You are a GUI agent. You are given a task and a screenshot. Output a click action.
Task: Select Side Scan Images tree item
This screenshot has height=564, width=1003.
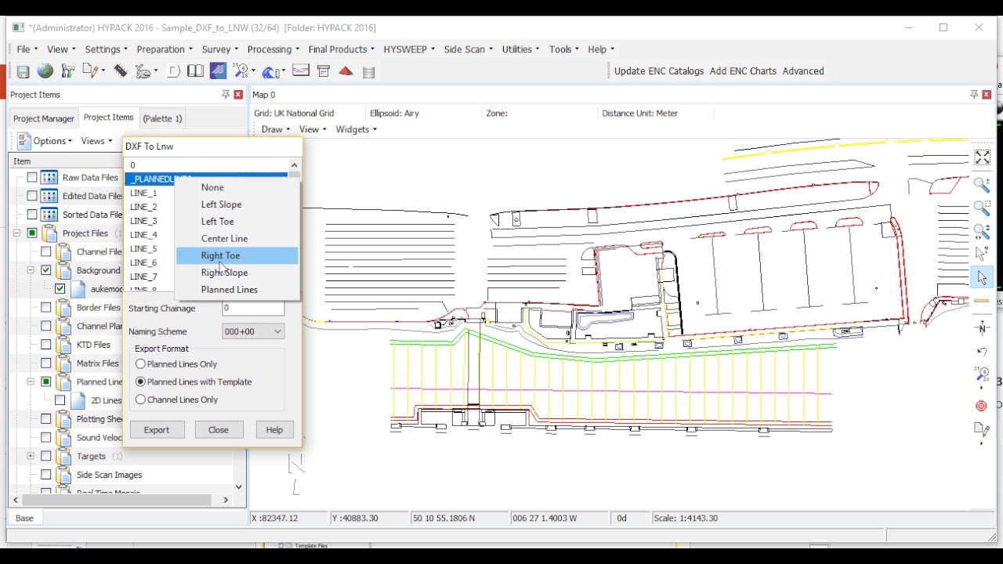[x=109, y=475]
